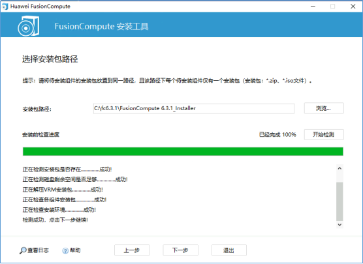The width and height of the screenshot is (363, 264).
Task: Click the log line 正在检测安装包是否存在
Action: click(x=67, y=169)
